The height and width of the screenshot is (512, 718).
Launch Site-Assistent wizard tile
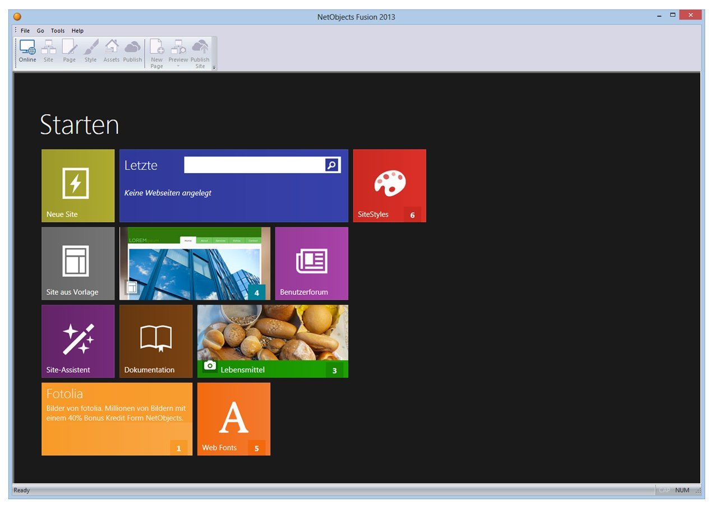pos(78,341)
